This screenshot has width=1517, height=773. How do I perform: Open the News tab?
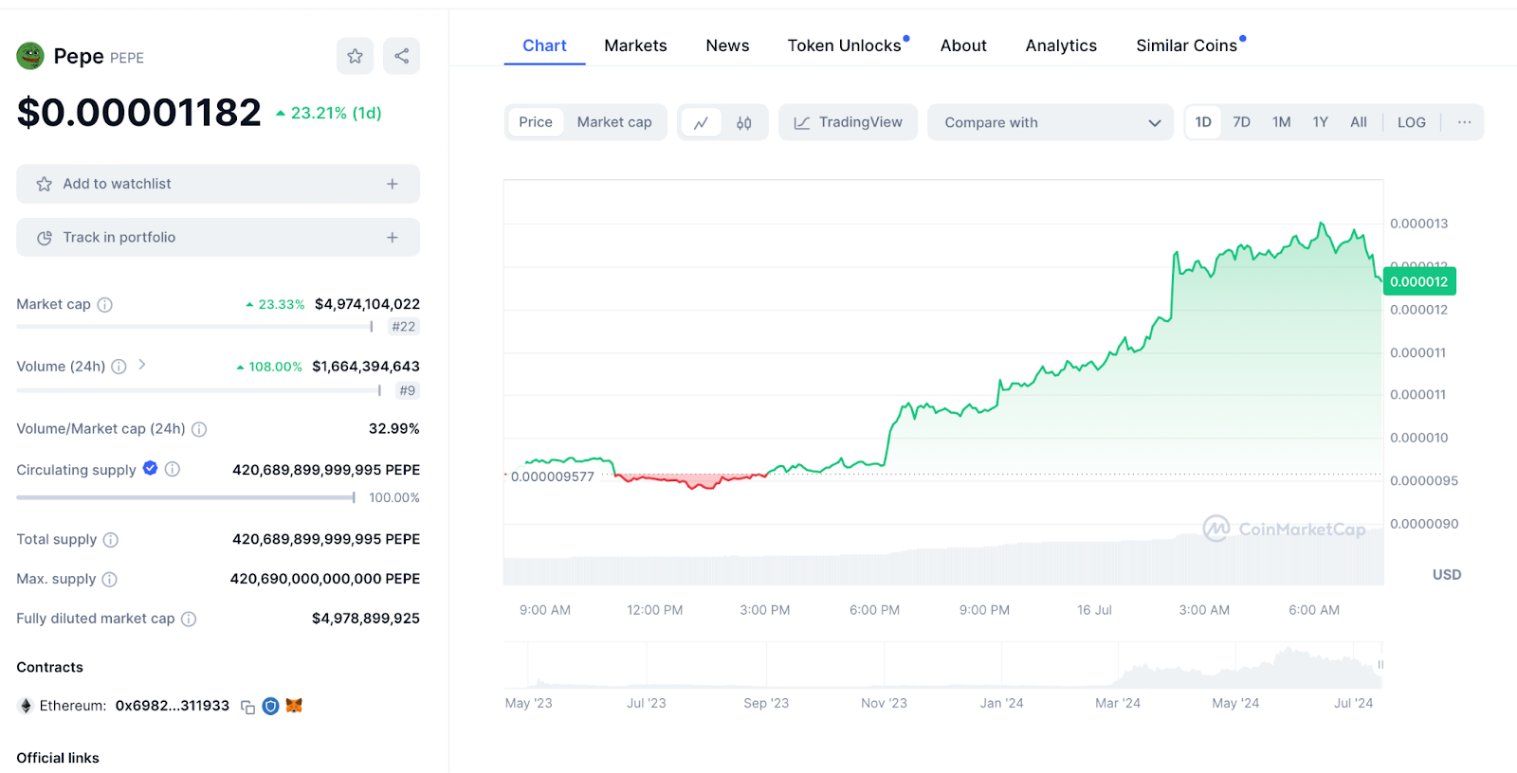[x=727, y=45]
